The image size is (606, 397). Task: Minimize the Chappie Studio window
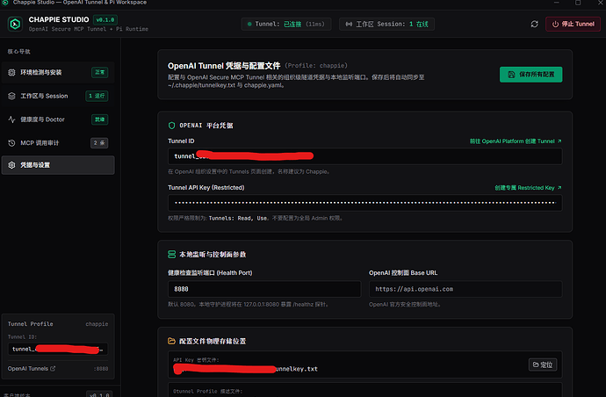[557, 3]
